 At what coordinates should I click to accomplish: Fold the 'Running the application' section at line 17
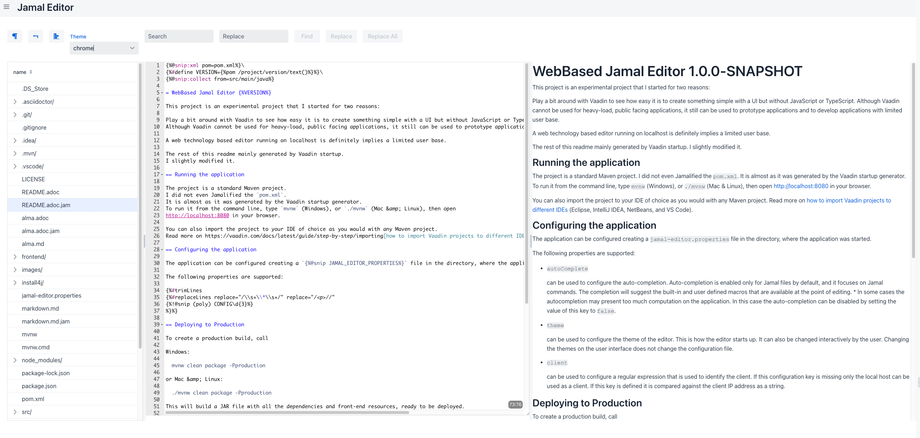click(x=162, y=175)
